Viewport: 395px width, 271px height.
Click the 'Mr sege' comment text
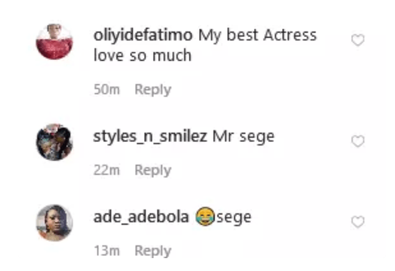tap(244, 137)
